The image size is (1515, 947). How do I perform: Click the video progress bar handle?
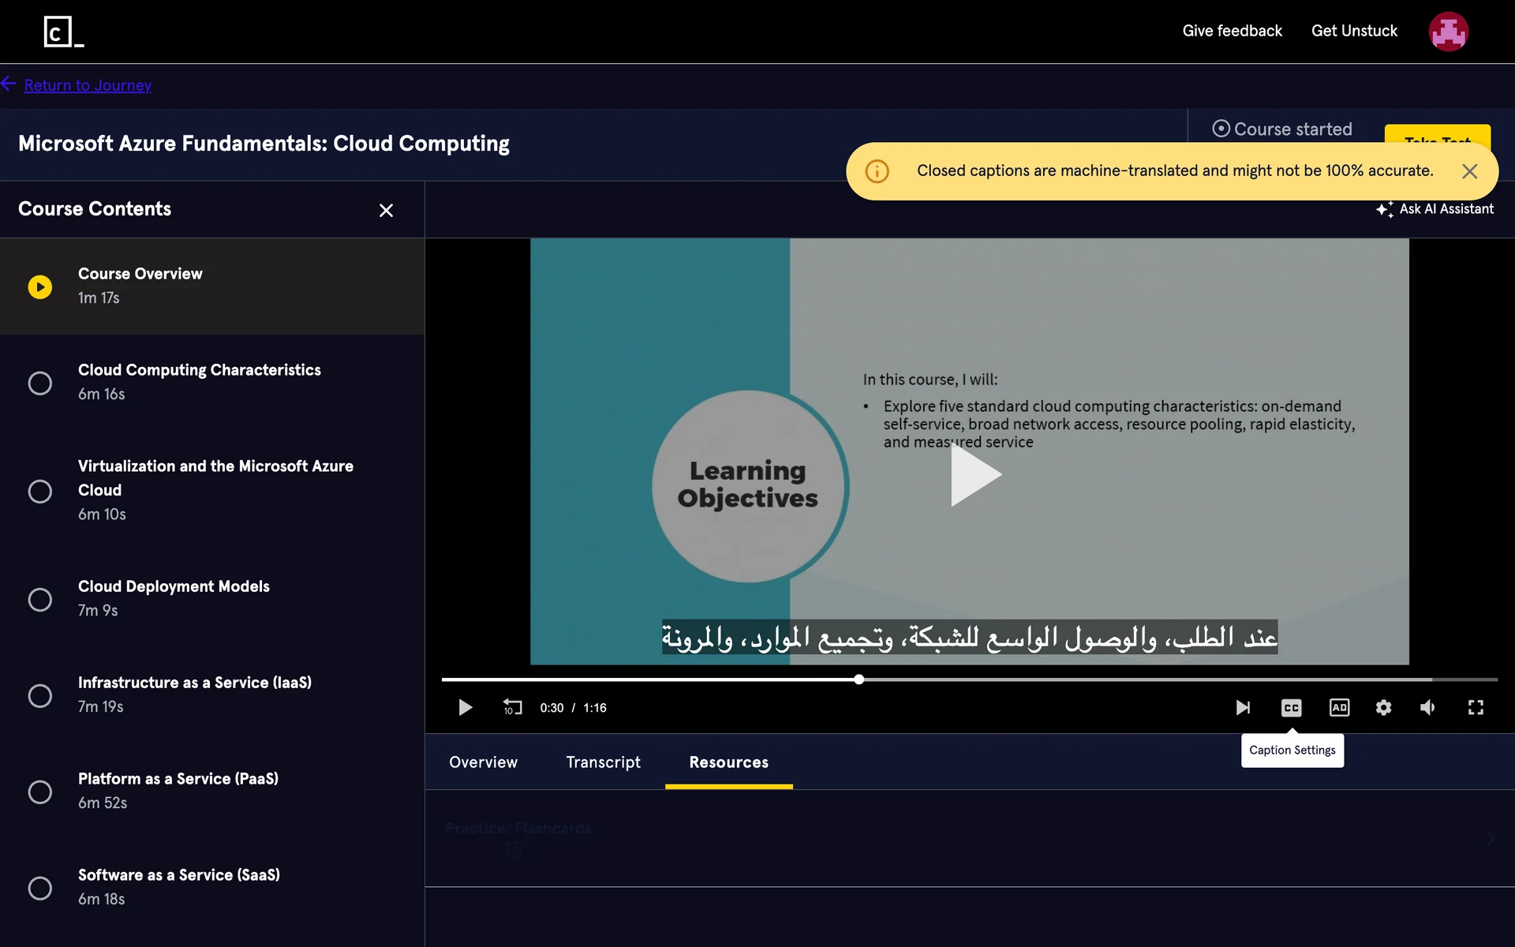click(858, 679)
